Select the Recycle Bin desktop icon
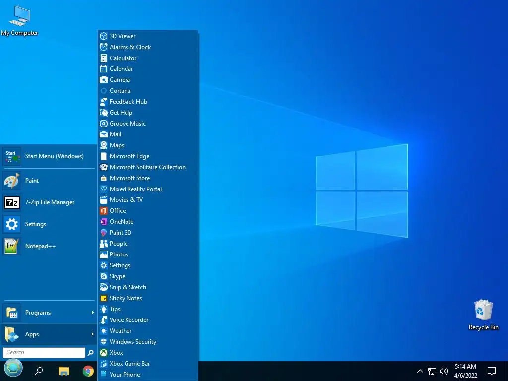This screenshot has width=508, height=381. point(483,315)
